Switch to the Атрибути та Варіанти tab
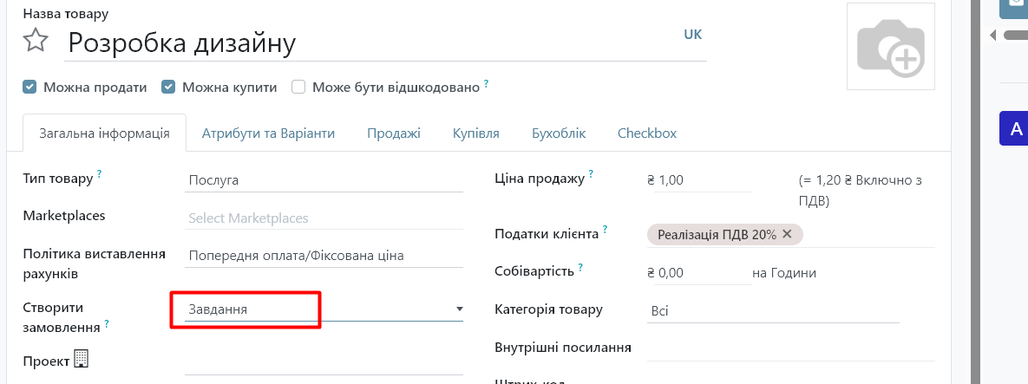 [268, 133]
